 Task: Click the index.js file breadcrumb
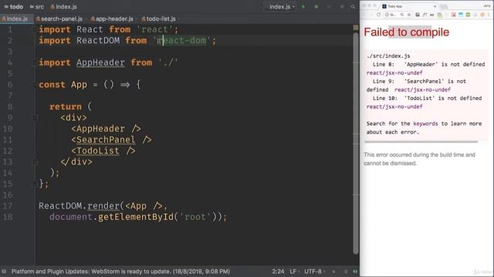[63, 7]
